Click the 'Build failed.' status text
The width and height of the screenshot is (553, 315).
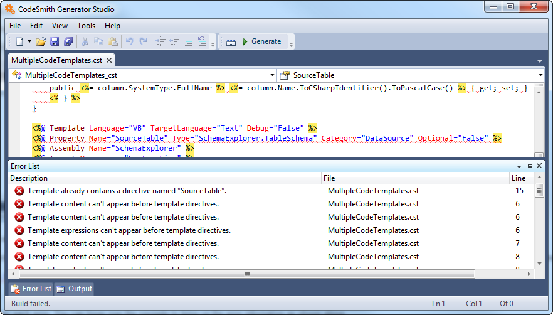(31, 304)
